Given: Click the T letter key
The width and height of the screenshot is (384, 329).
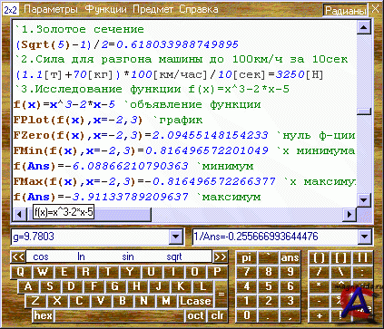Looking at the screenshot, I should click(x=108, y=272).
